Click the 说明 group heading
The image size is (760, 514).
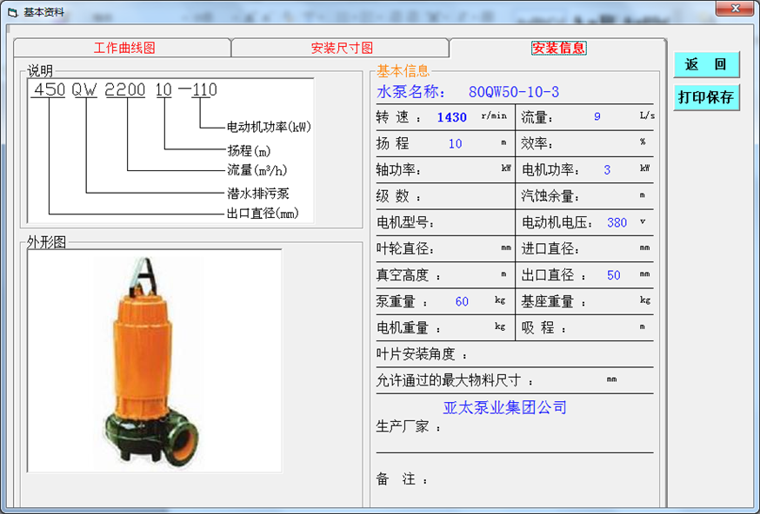tap(40, 71)
